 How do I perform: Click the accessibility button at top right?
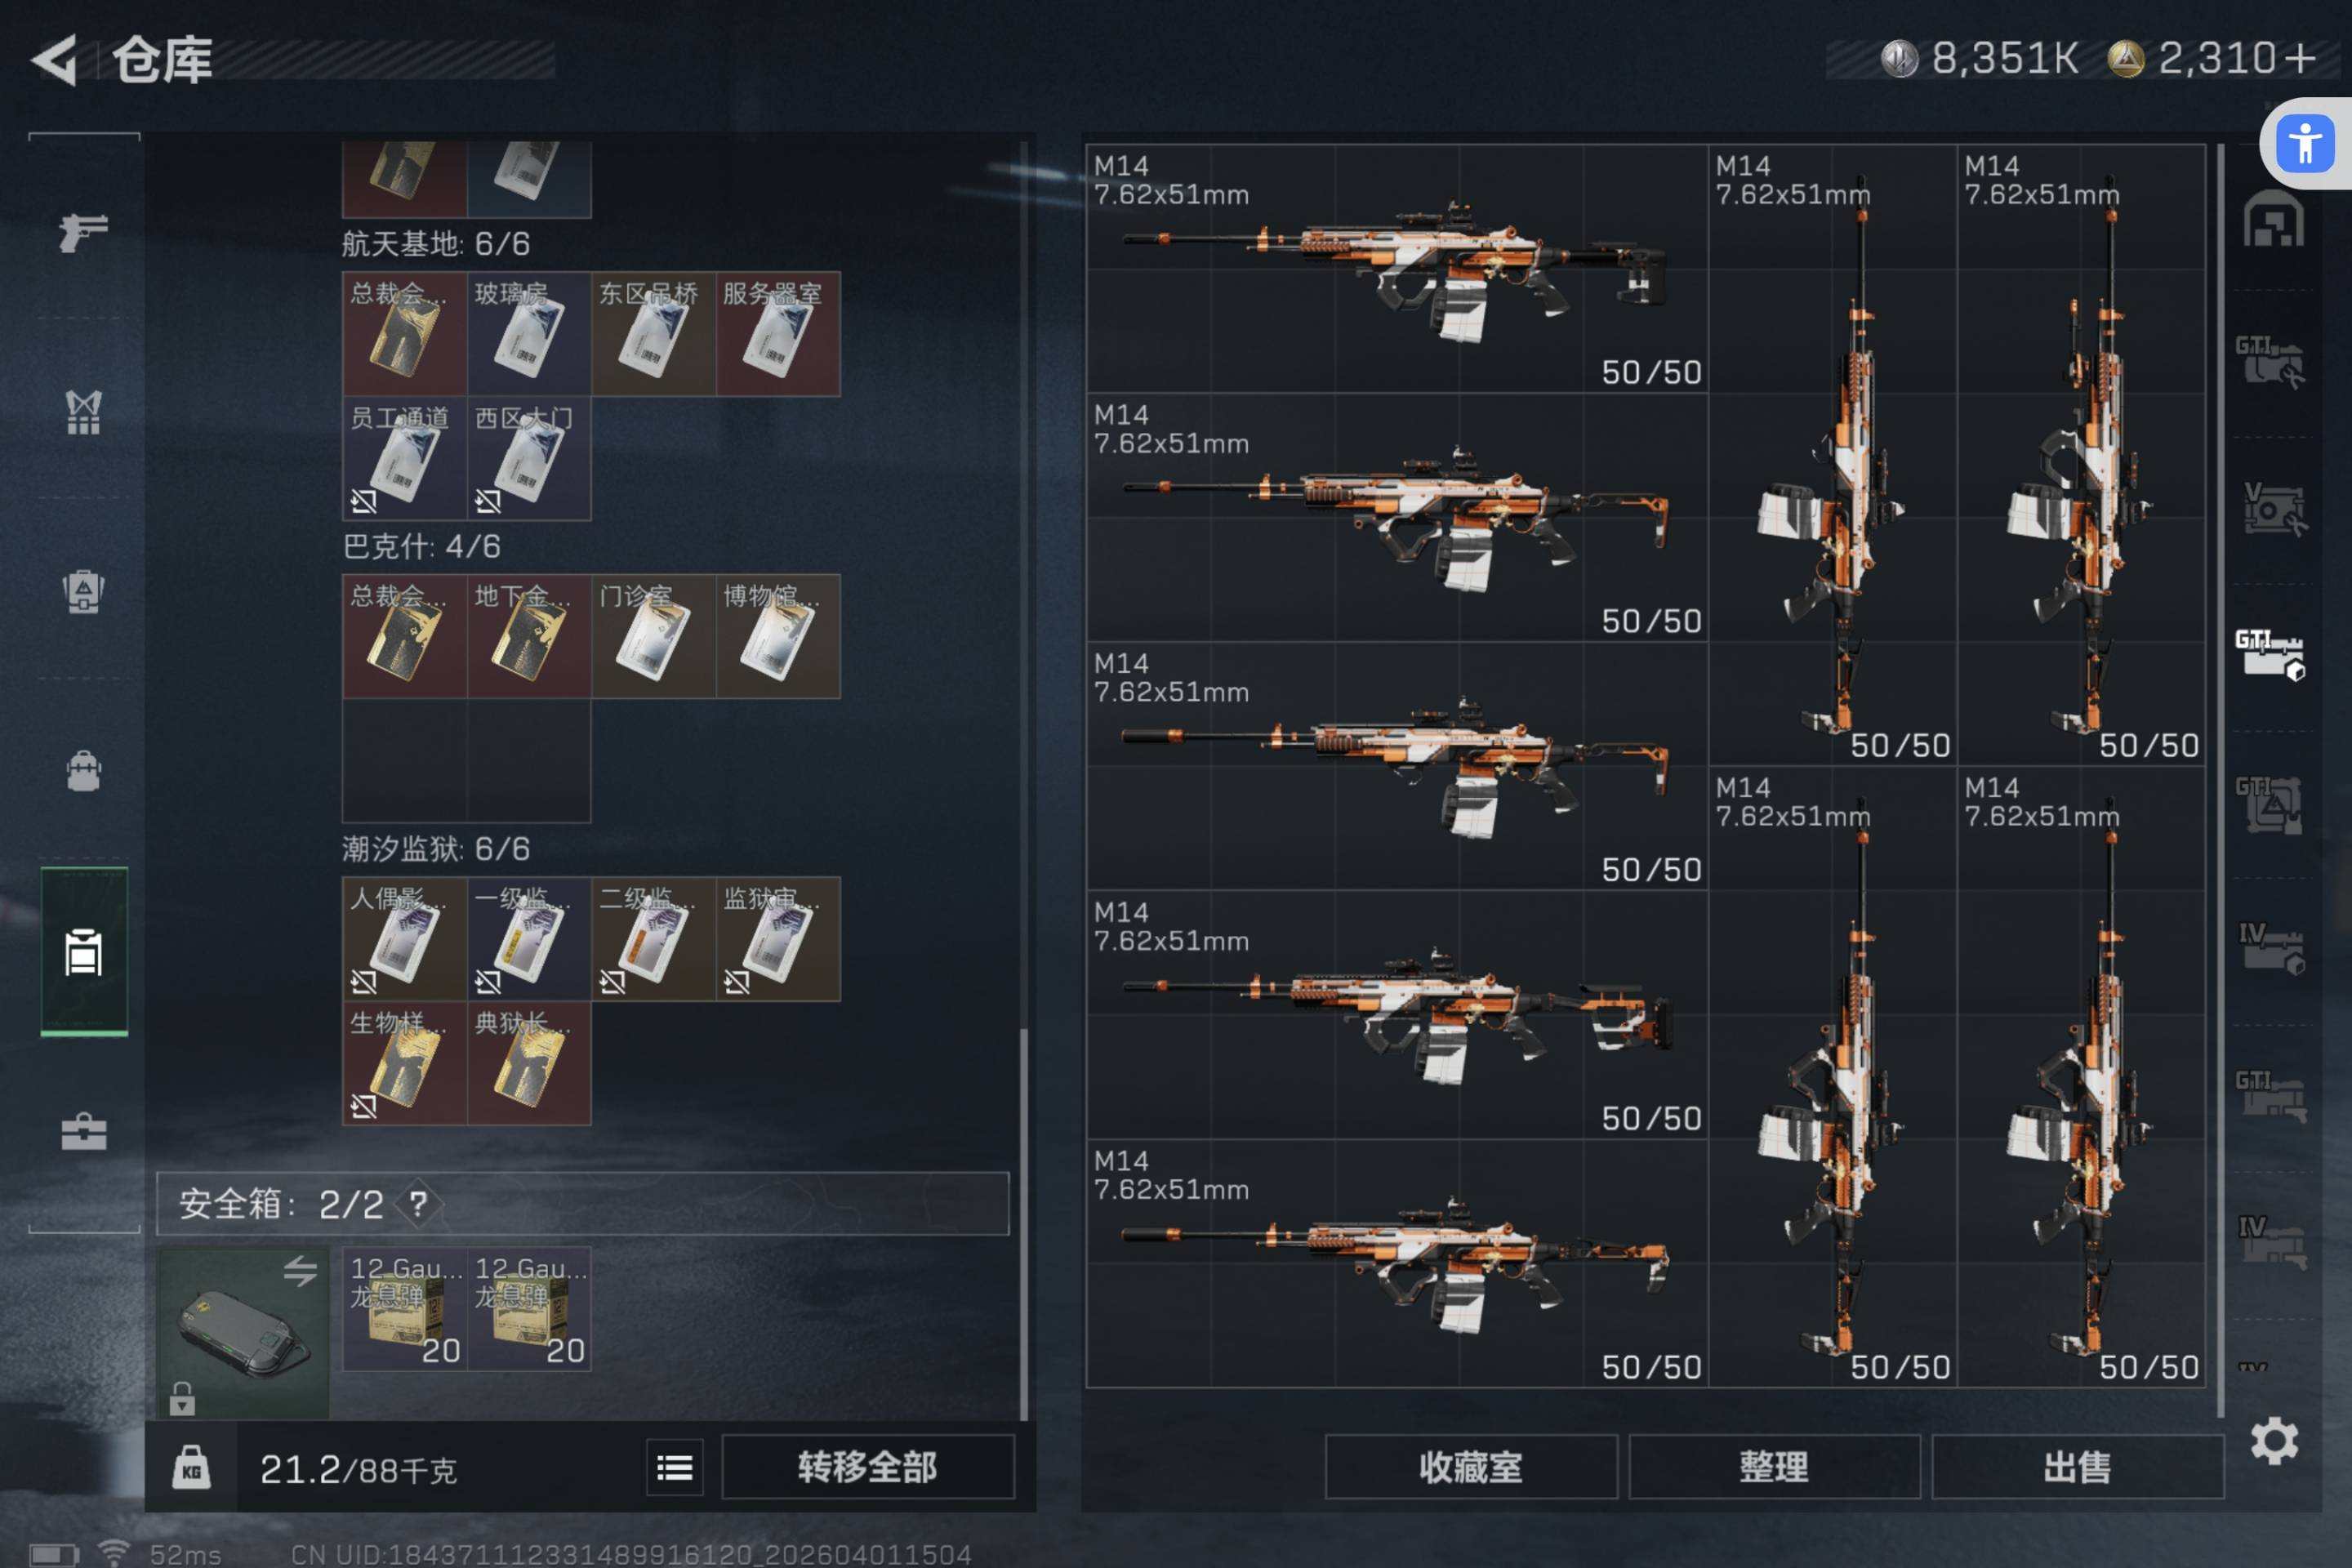click(x=2306, y=144)
